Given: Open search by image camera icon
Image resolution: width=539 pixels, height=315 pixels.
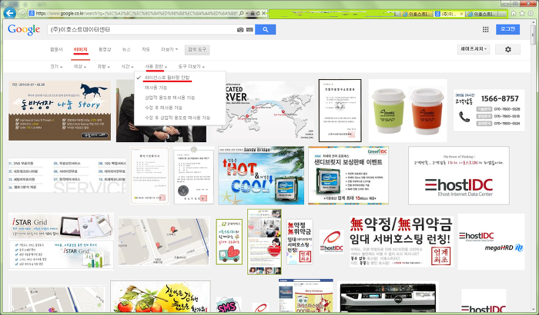Looking at the screenshot, I should point(240,29).
